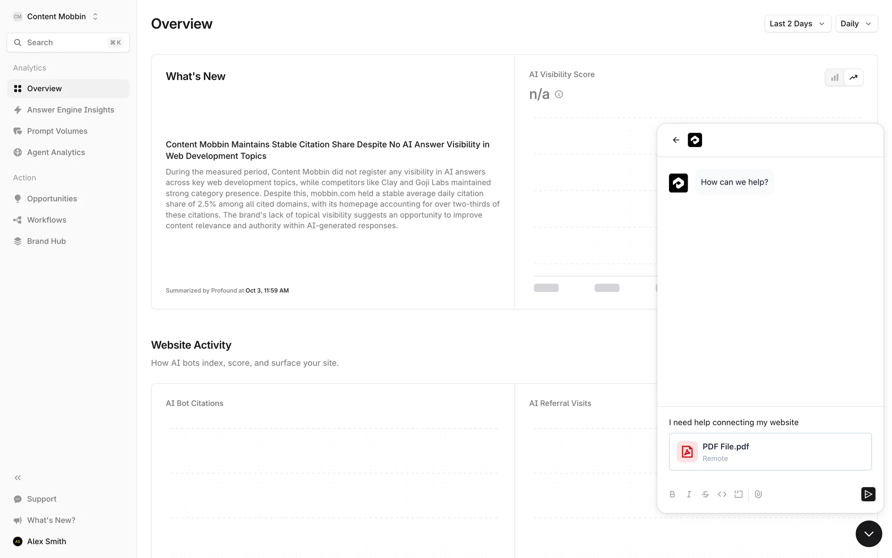Image resolution: width=892 pixels, height=558 pixels.
Task: Expand the Content Mobbin workspace switcher
Action: (56, 17)
